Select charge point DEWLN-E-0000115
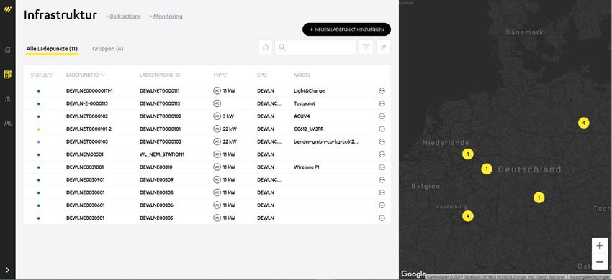The width and height of the screenshot is (612, 280). tap(87, 103)
